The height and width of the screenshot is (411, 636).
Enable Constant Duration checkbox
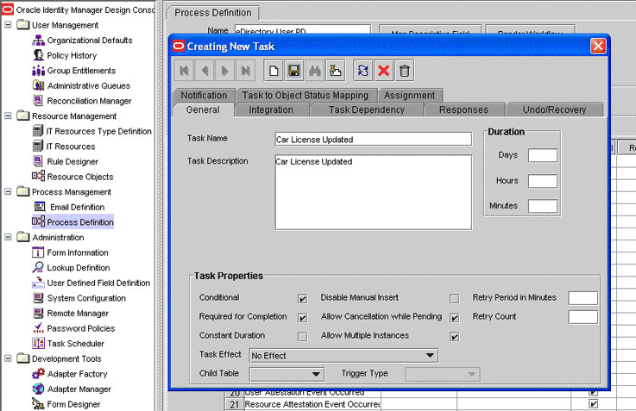pyautogui.click(x=303, y=337)
